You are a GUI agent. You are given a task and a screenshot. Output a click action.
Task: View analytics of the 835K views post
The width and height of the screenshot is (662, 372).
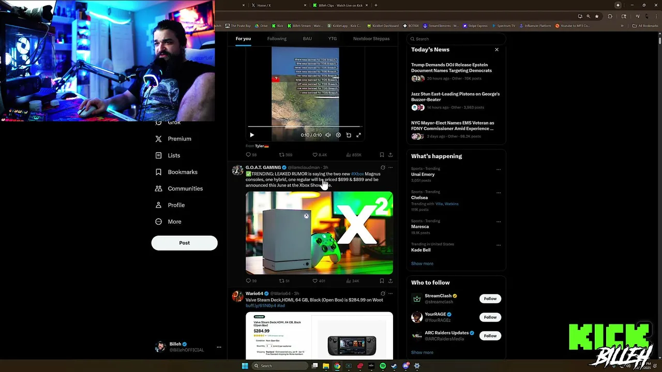click(354, 154)
